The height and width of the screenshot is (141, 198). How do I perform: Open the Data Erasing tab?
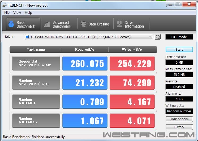click(95, 24)
